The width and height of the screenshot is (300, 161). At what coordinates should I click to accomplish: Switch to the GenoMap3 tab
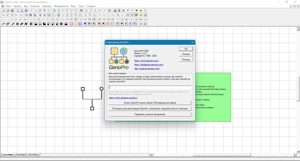coord(33,155)
